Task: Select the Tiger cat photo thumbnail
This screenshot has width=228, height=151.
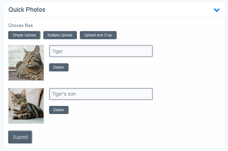Action: coord(26,63)
